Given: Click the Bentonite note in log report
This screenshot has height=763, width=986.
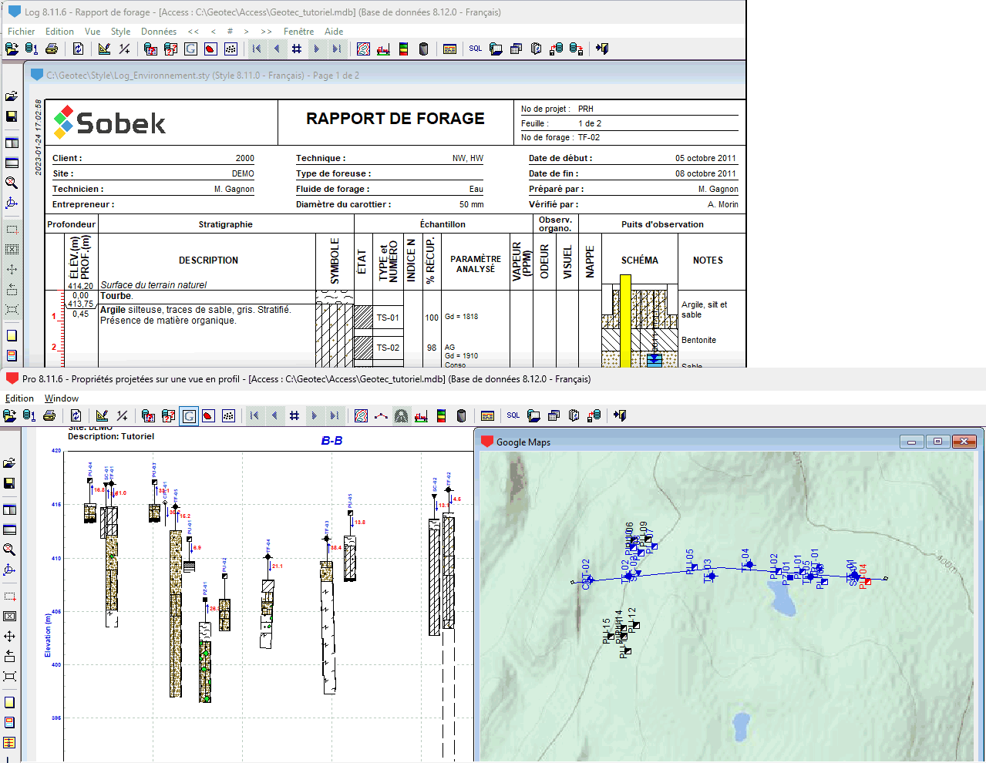Looking at the screenshot, I should point(698,340).
